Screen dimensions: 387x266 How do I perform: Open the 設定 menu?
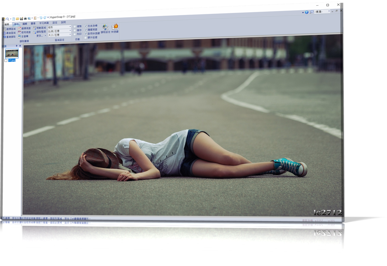(x=55, y=23)
